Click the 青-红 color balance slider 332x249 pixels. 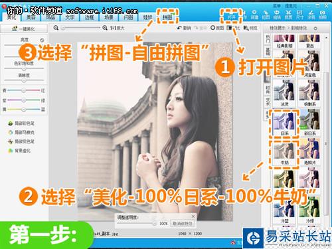click(x=24, y=90)
